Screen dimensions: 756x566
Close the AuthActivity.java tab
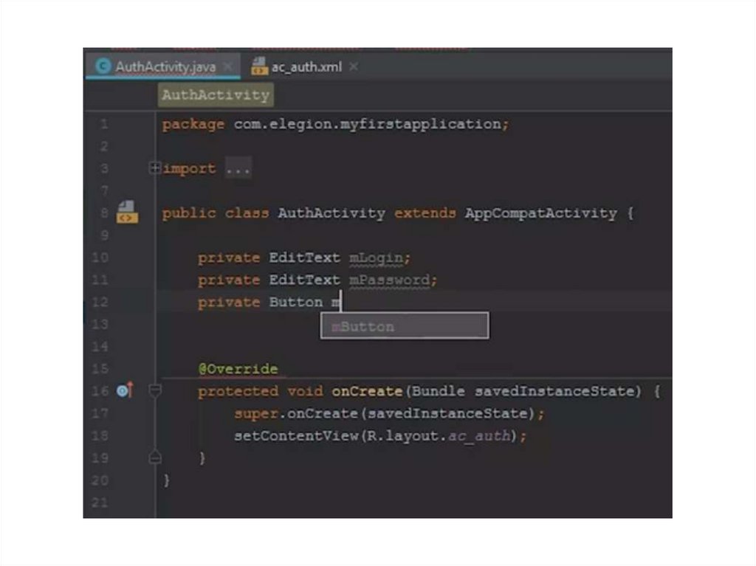coord(227,66)
